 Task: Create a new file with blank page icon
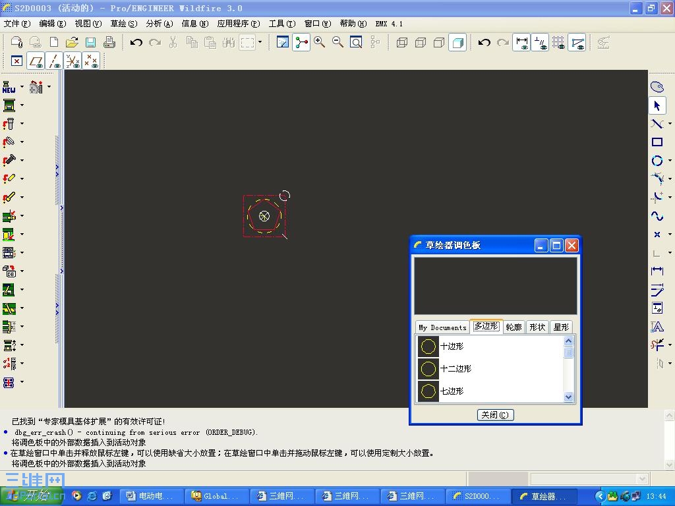pos(54,42)
